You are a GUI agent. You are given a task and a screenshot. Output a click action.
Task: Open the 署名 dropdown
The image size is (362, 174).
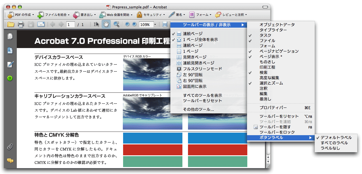click(177, 15)
